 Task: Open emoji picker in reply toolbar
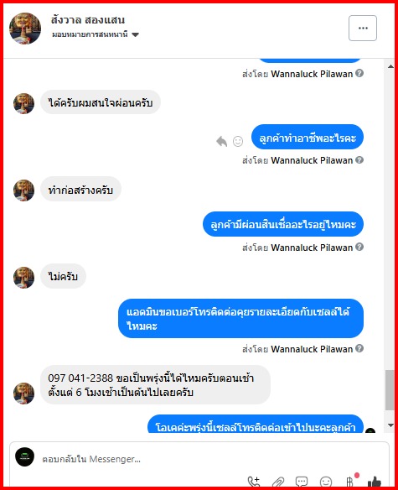point(326,482)
